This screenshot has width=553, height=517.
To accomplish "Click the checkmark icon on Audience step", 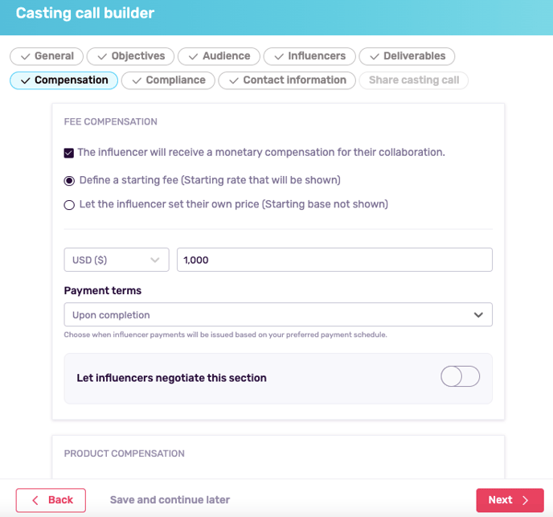I will (193, 56).
